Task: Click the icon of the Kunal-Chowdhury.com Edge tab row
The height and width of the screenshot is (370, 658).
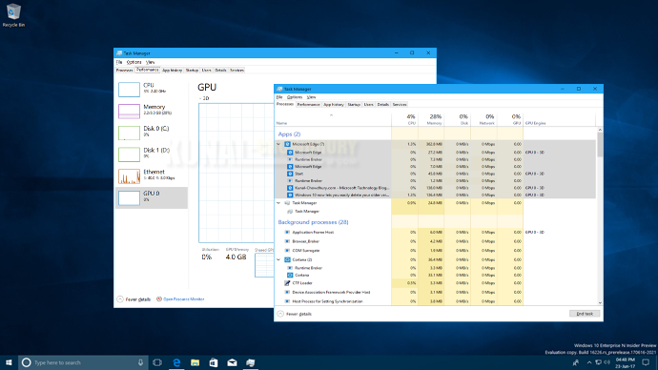Action: pos(290,188)
